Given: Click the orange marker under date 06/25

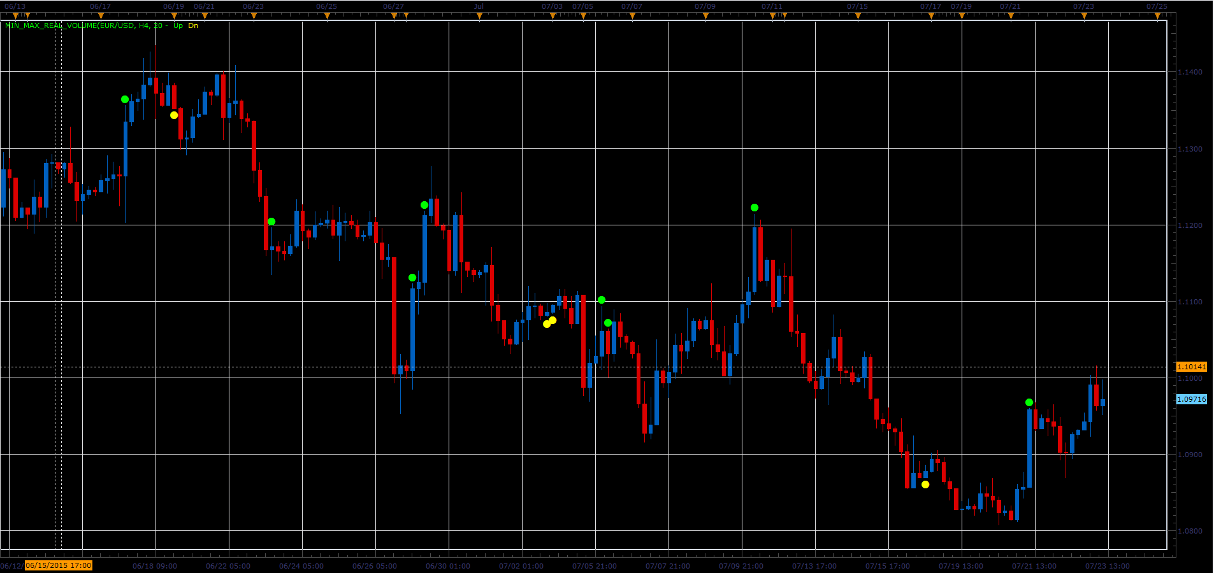Looking at the screenshot, I should (327, 17).
